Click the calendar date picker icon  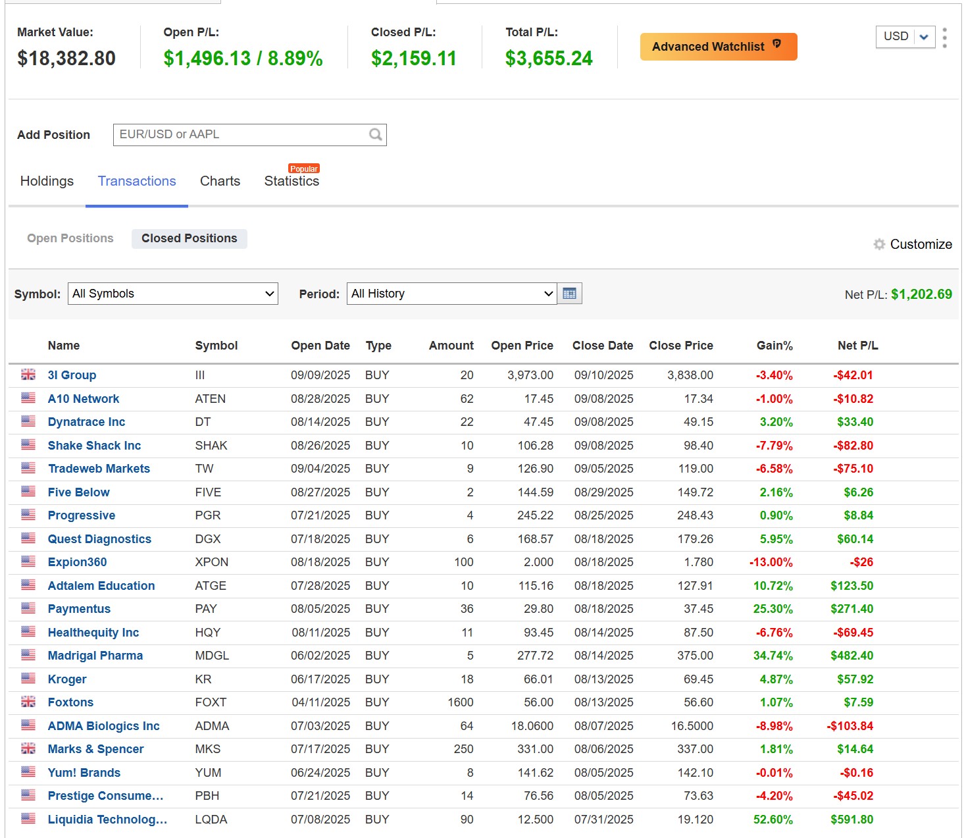click(x=569, y=294)
